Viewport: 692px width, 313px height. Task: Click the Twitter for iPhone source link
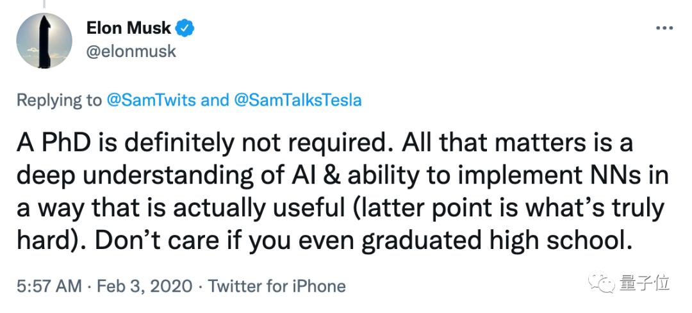tap(277, 285)
